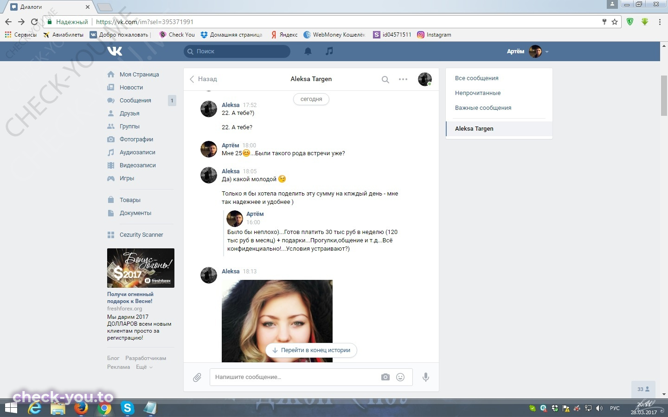The height and width of the screenshot is (417, 668).
Task: Click the key icon in the address bar
Action: [x=604, y=22]
